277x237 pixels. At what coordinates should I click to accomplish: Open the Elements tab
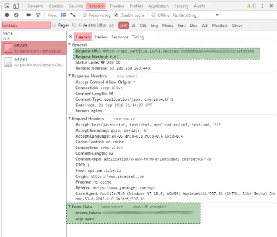(x=35, y=6)
